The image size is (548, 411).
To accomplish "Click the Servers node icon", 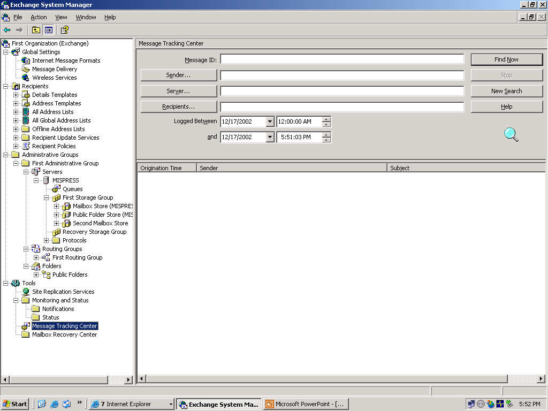I will coord(36,172).
